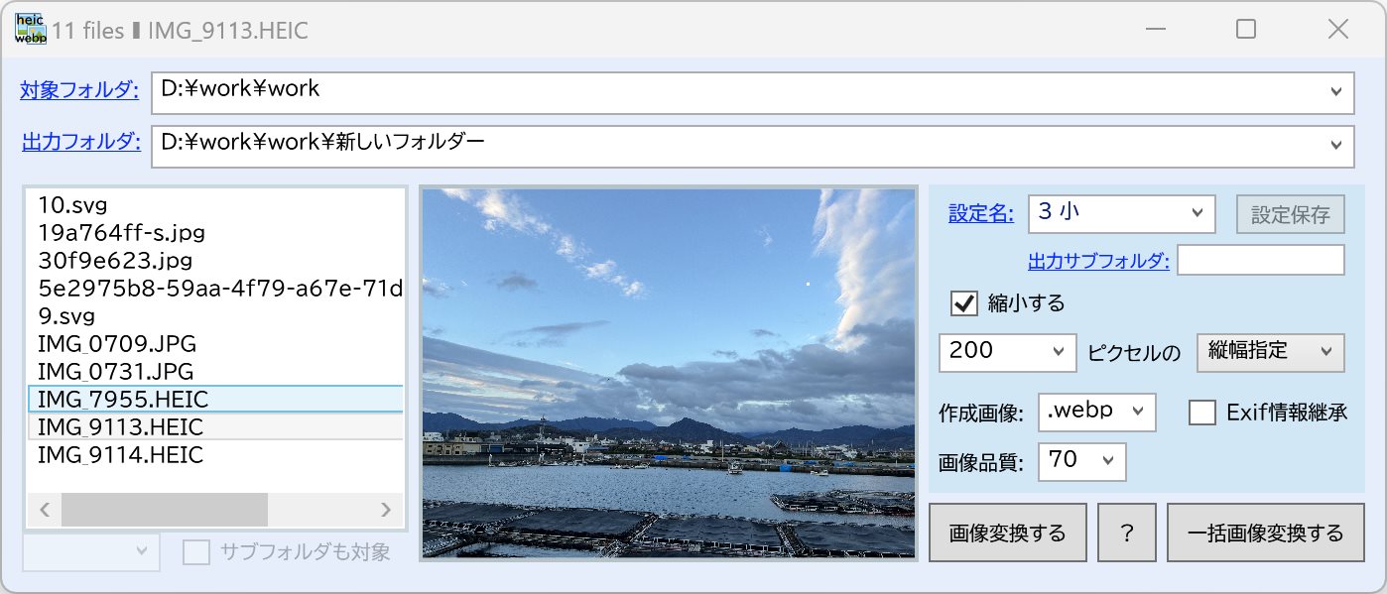This screenshot has height=594, width=1387.
Task: Maximize the window
Action: point(1246,30)
